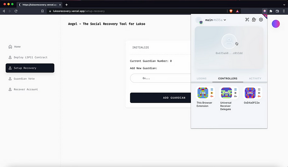Open the Universal Profile extension toolbar icon
The image size is (288, 167).
coord(265,11)
